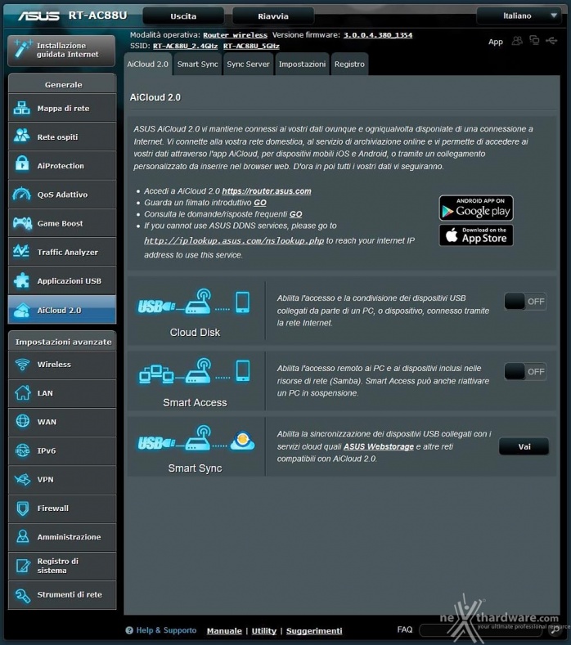Click the Registro di sistema icon
The height and width of the screenshot is (645, 571).
pyautogui.click(x=22, y=566)
